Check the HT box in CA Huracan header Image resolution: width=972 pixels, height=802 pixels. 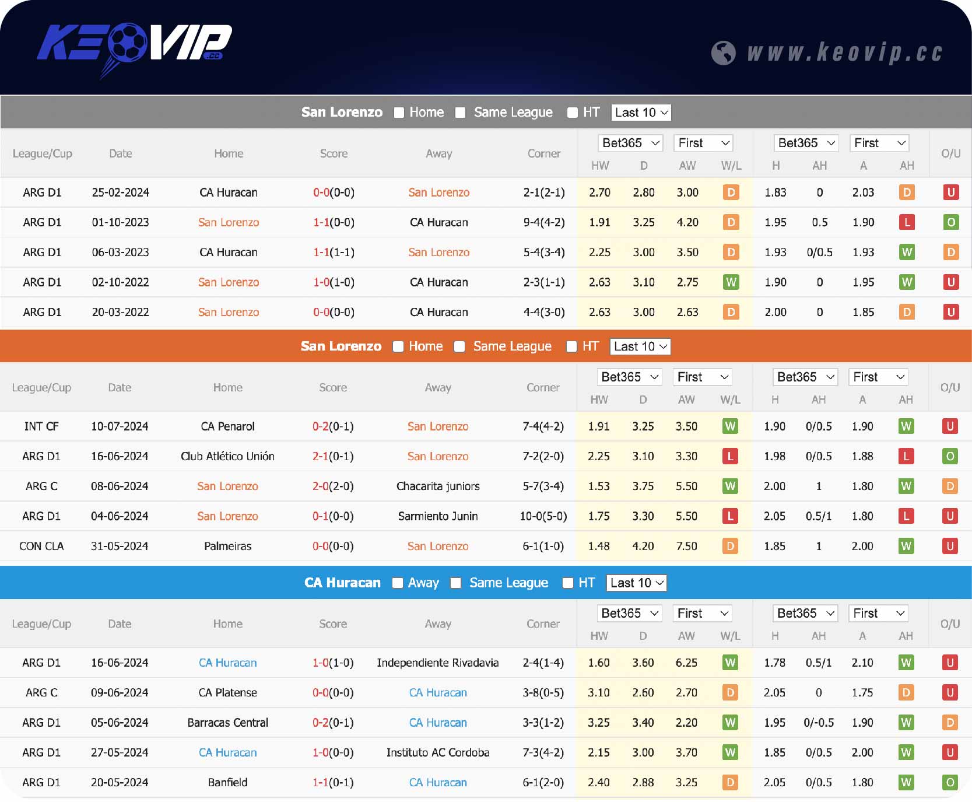(567, 583)
